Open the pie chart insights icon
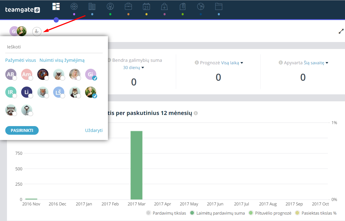Image resolution: width=345 pixels, height=221 pixels. [201, 6]
